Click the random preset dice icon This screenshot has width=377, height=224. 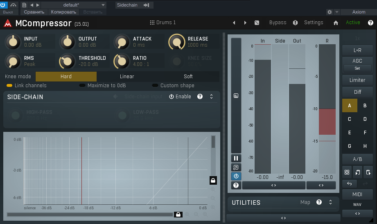pos(257,23)
